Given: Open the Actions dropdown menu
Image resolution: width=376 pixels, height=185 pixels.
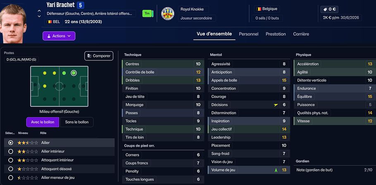Looking at the screenshot, I should [59, 36].
